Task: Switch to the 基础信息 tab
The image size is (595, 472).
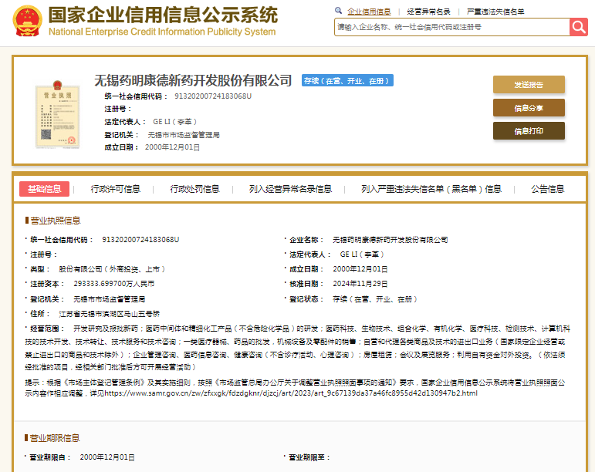Action: (x=45, y=189)
